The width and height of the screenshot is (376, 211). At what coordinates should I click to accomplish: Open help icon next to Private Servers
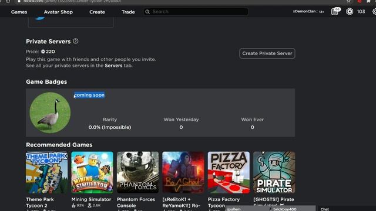coord(76,41)
